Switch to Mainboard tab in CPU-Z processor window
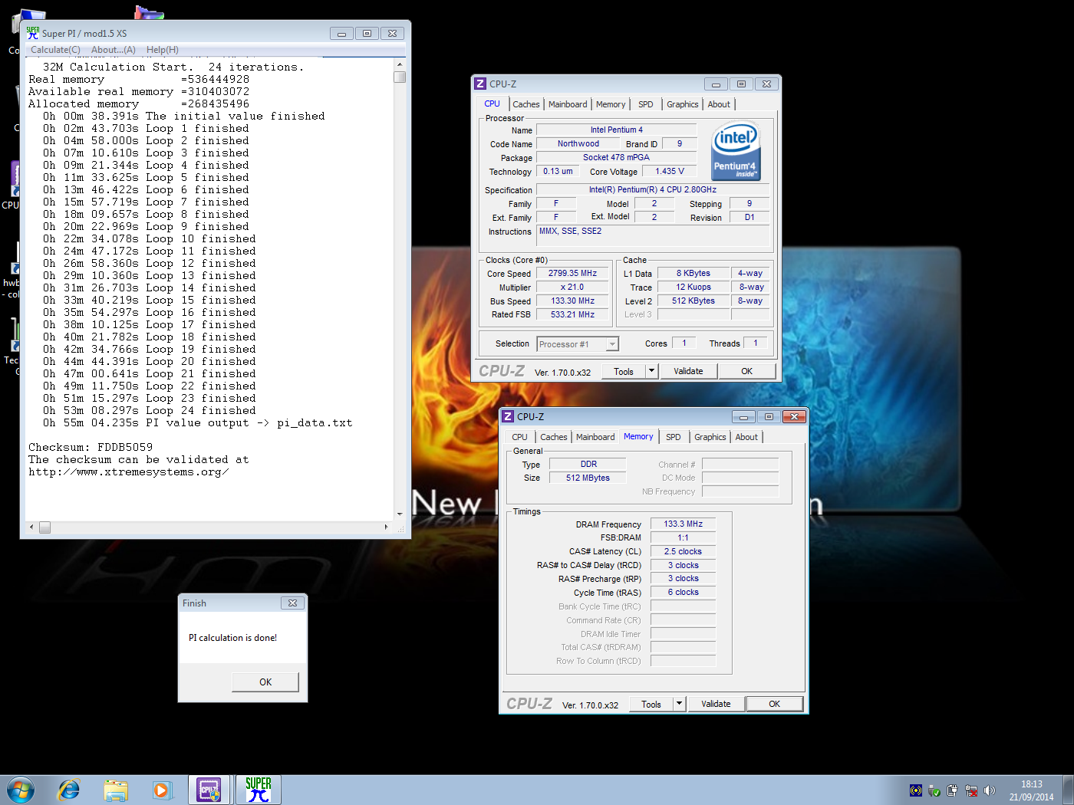This screenshot has height=805, width=1074. 568,104
